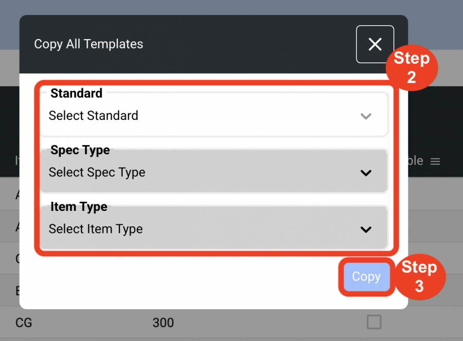Click the Item Type field label
463x341 pixels.
(79, 207)
